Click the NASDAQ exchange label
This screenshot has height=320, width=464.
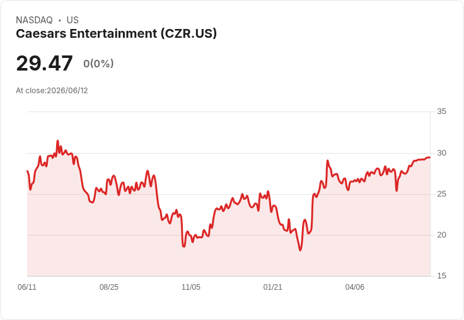coord(34,20)
